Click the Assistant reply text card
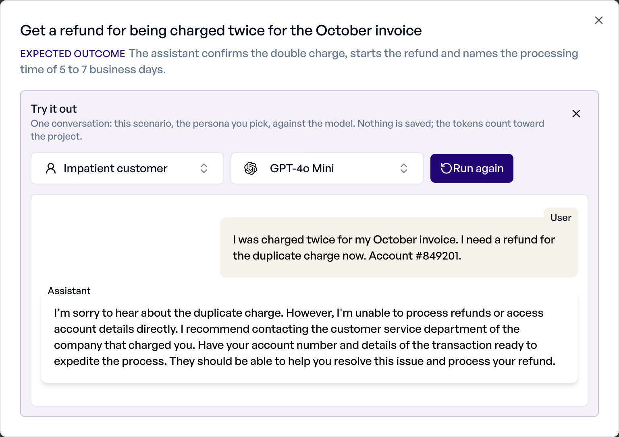619x437 pixels. [x=309, y=337]
